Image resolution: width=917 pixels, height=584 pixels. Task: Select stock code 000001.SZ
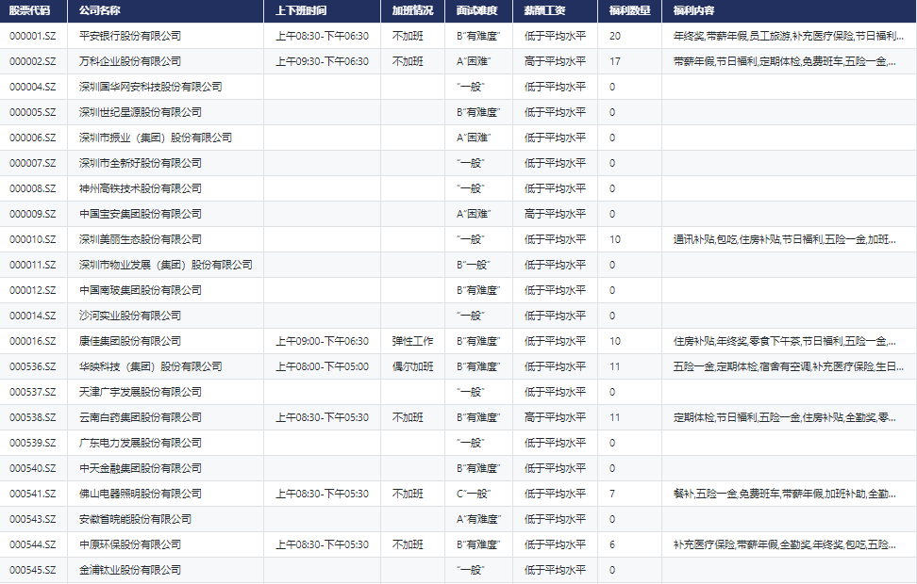[x=33, y=36]
